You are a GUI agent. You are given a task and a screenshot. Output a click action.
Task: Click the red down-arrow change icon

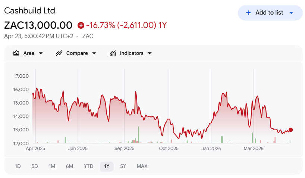pyautogui.click(x=81, y=25)
